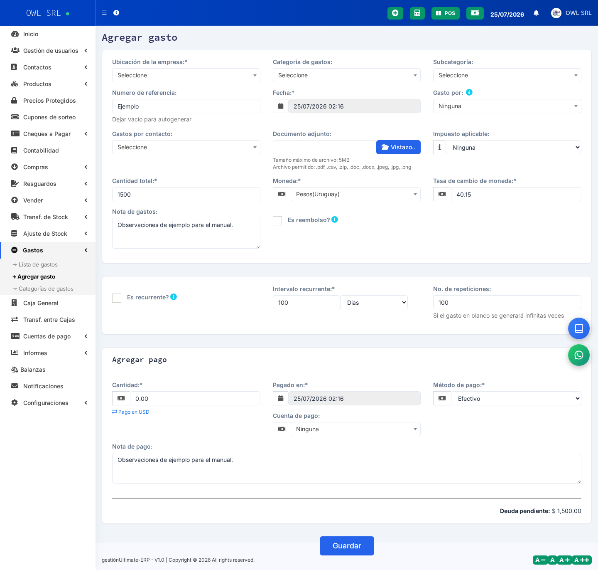Open Cuenta de pago Ninguna dropdown
Image resolution: width=598 pixels, height=570 pixels.
[x=356, y=429]
